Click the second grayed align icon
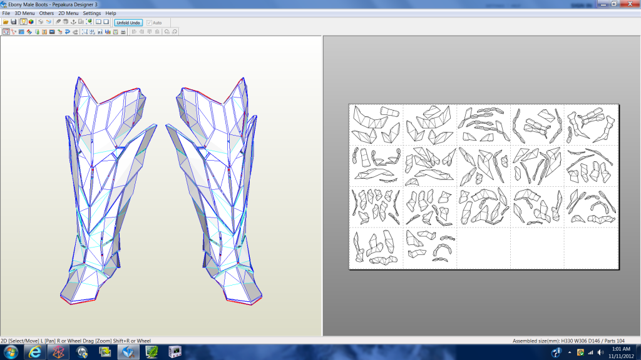641x360 pixels. [142, 32]
